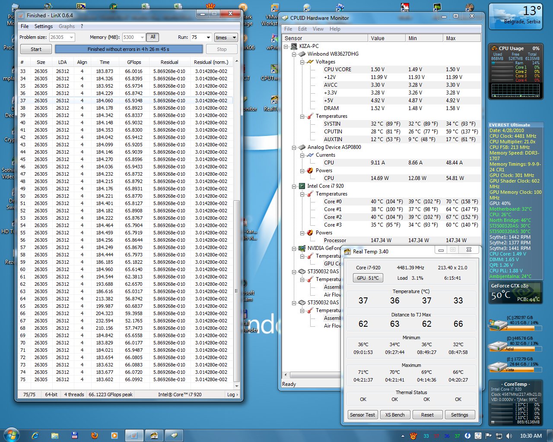Image resolution: width=553 pixels, height=442 pixels.
Task: Select run 64 row in LinX table
Action: point(125,299)
